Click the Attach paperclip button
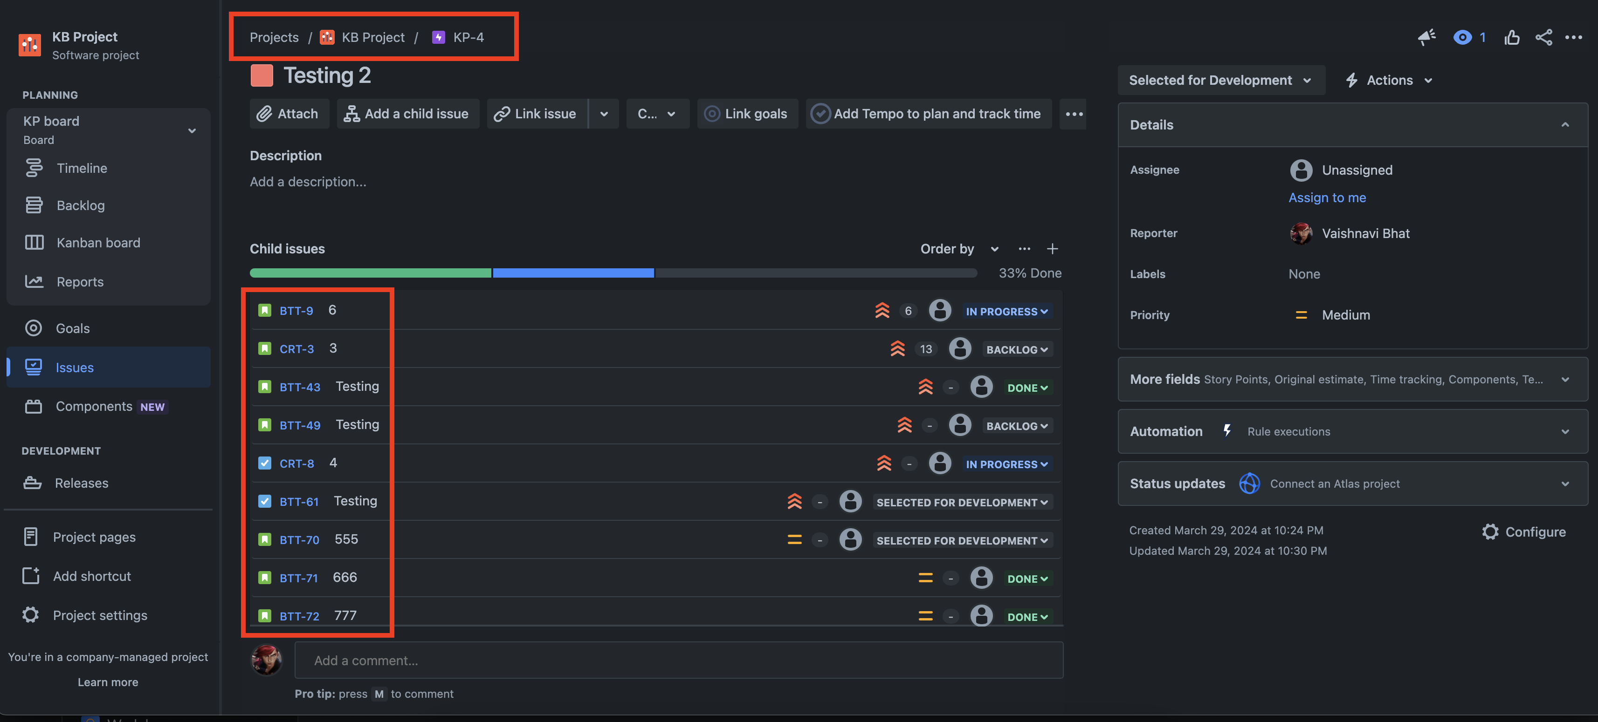The image size is (1598, 722). click(x=289, y=113)
